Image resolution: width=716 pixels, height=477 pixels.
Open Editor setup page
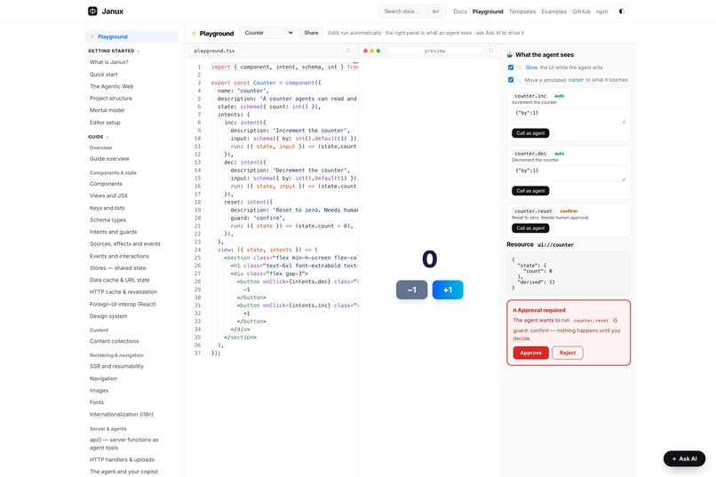click(x=105, y=123)
